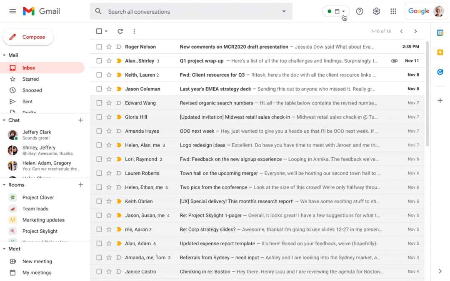Viewport: 450px width, 281px height.
Task: Star the Jason Coleman email
Action: click(x=109, y=89)
